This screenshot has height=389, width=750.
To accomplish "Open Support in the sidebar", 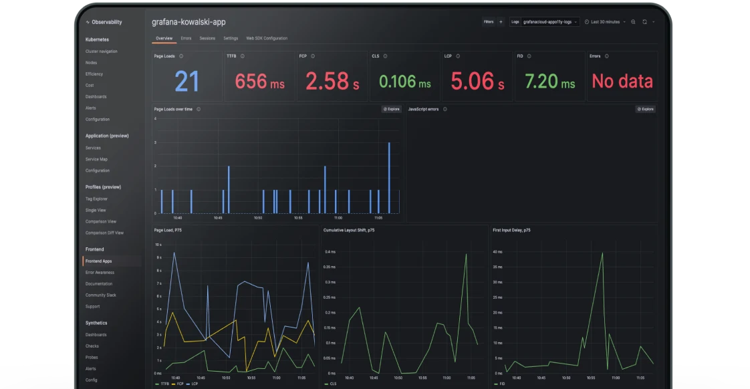I will pyautogui.click(x=93, y=307).
